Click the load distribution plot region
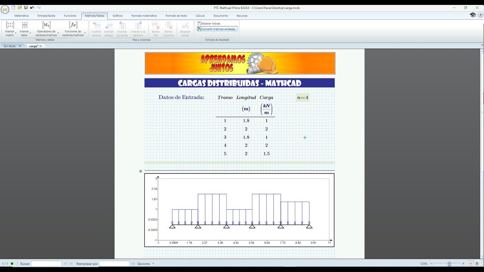 coord(239,210)
